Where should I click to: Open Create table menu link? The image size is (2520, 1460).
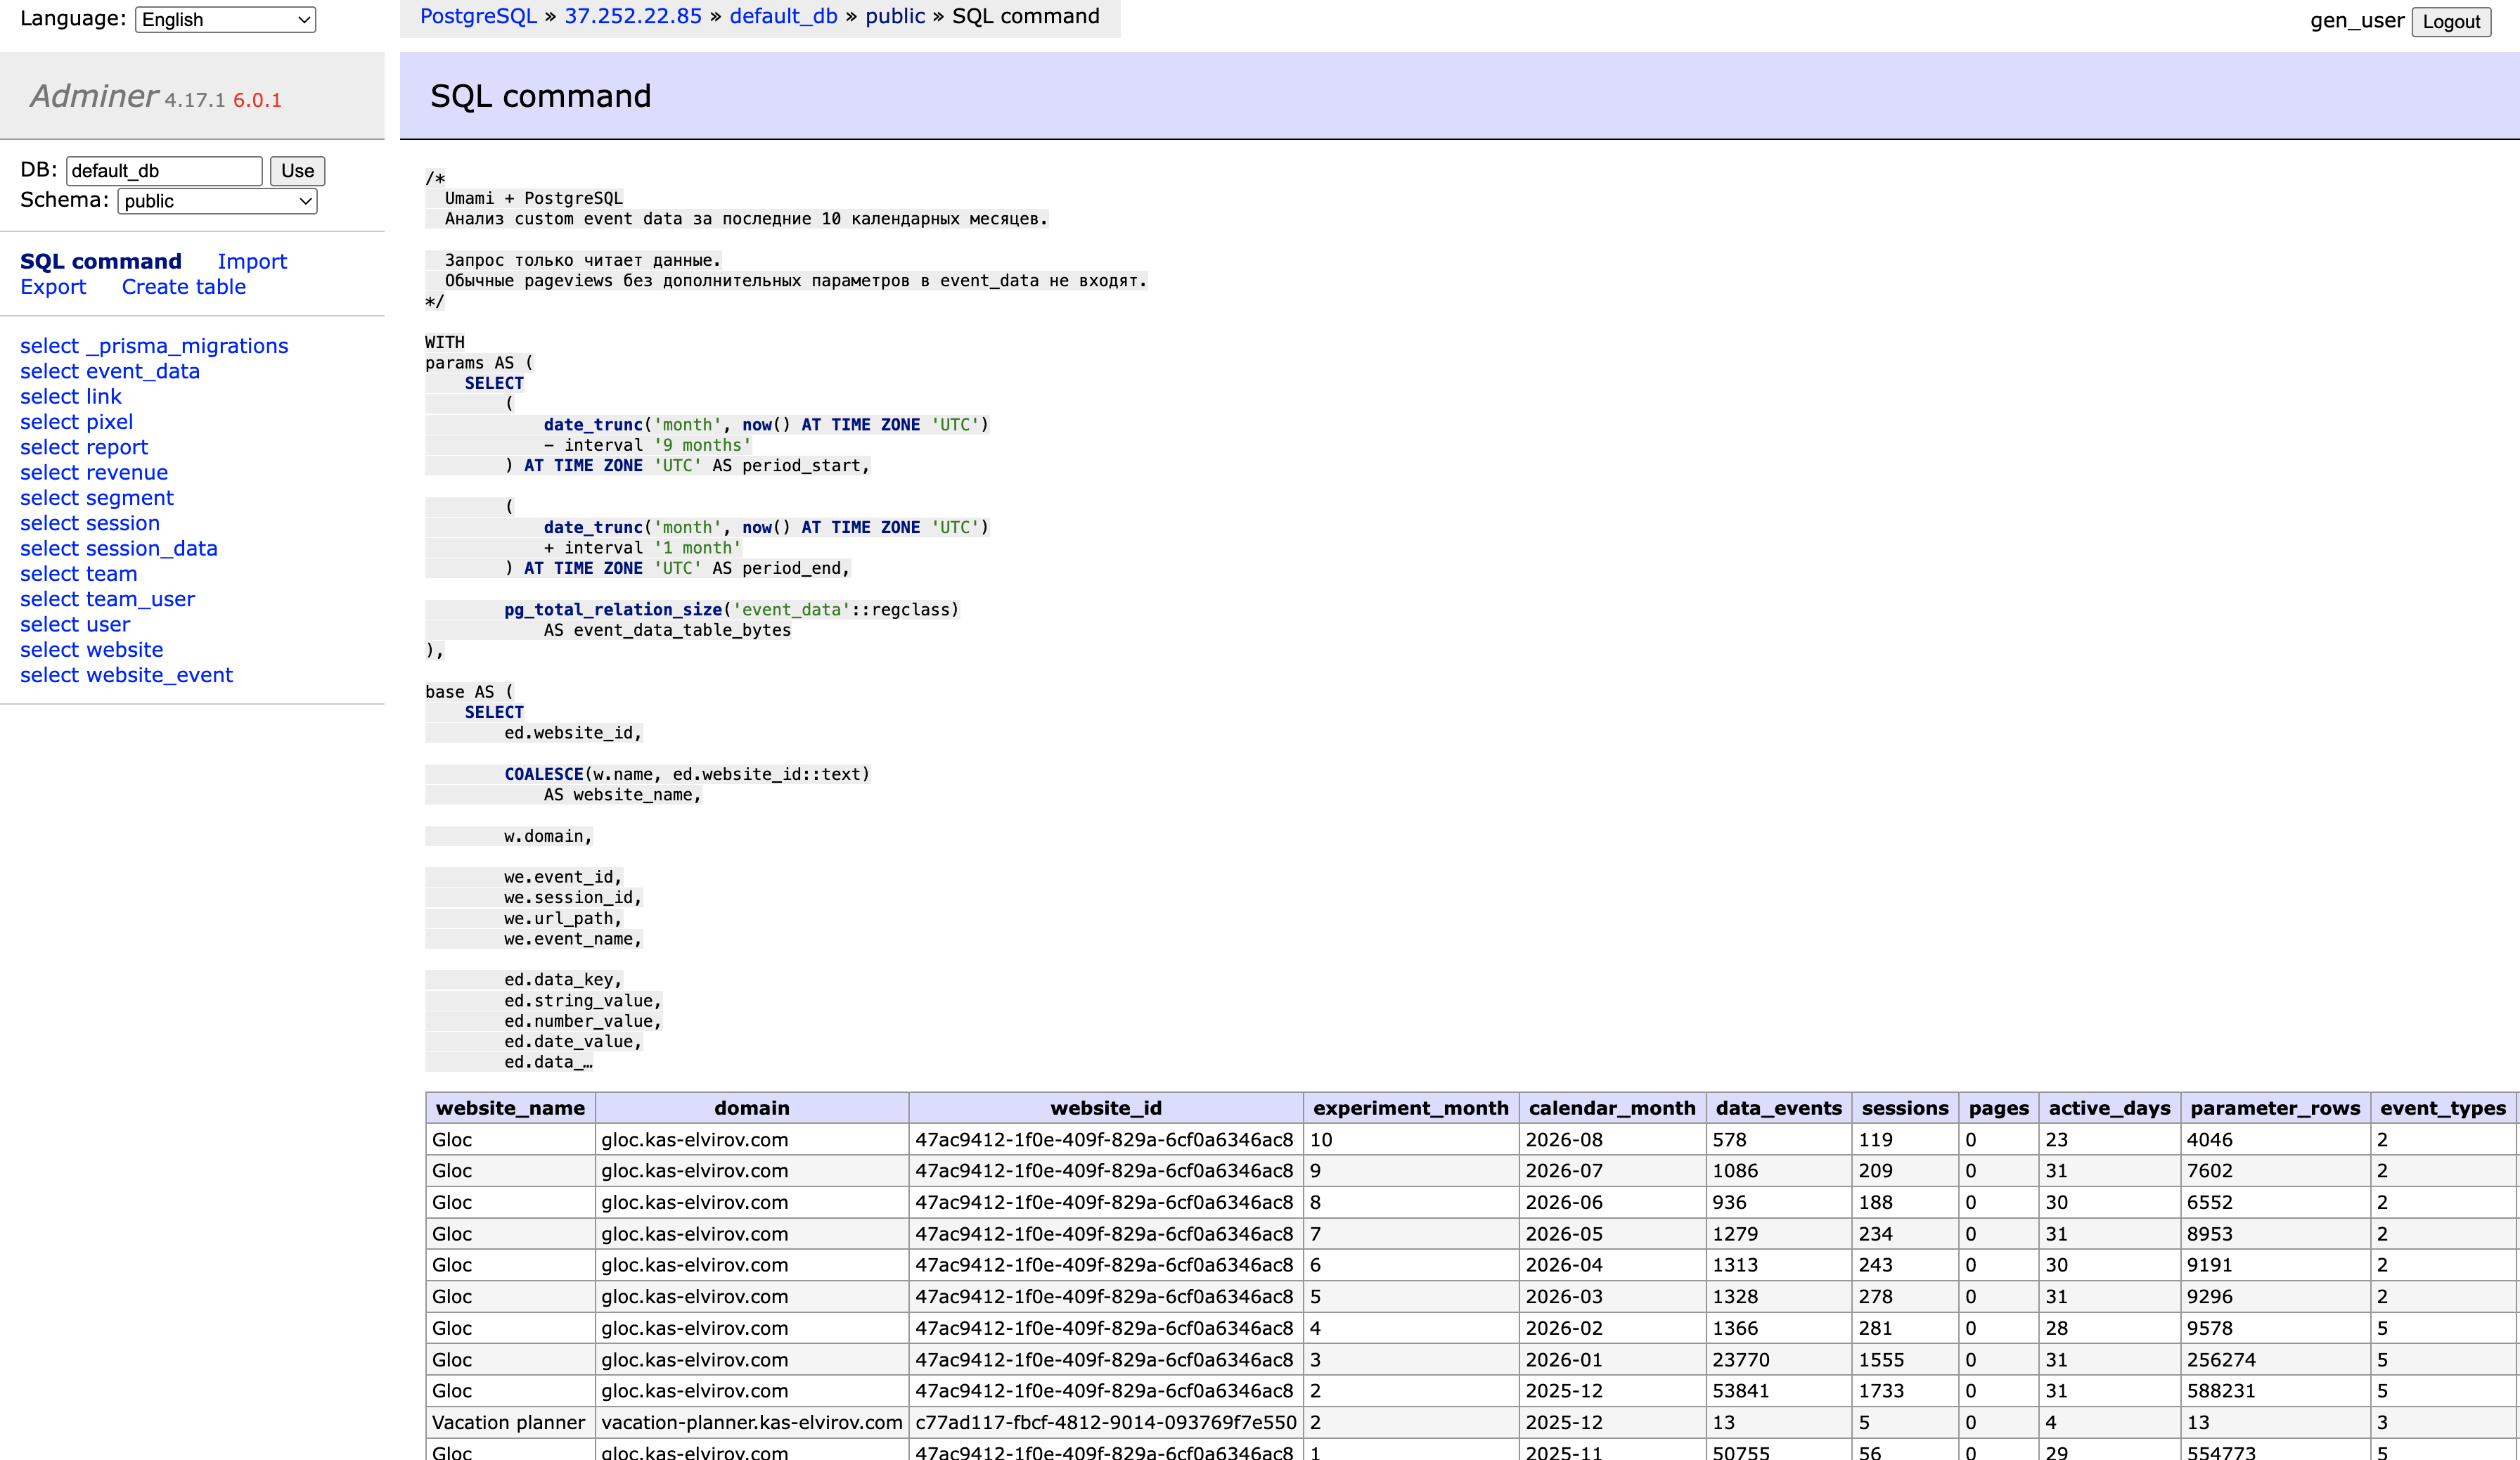(184, 287)
